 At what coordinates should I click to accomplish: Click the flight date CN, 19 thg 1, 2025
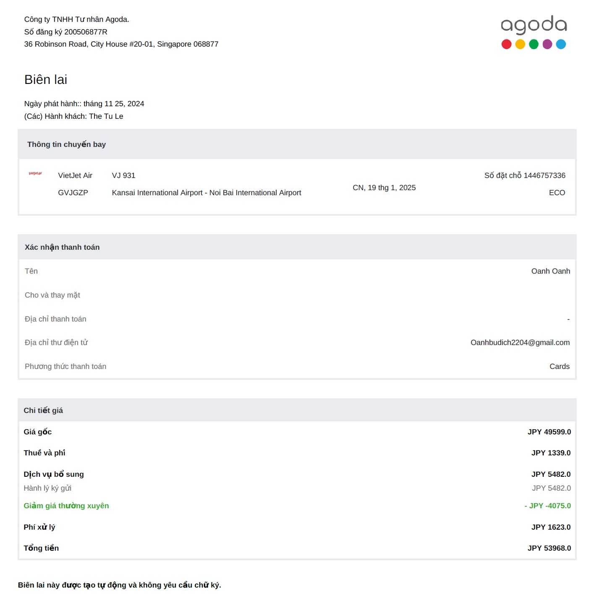click(384, 188)
